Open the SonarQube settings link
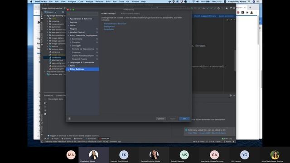 109,29
